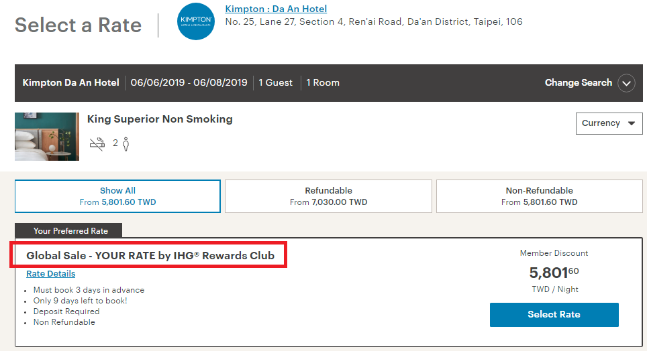Open Kimpton : Da An Hotel link

coord(276,9)
